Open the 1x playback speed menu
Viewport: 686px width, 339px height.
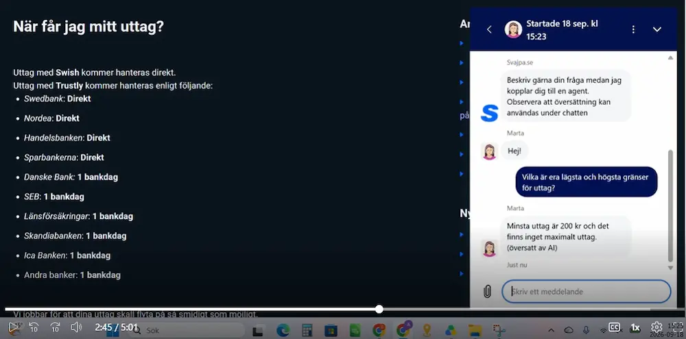point(635,327)
